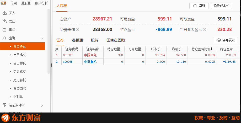Collapse the sidebar using the divider handle
This screenshot has width=241, height=123.
51,65
